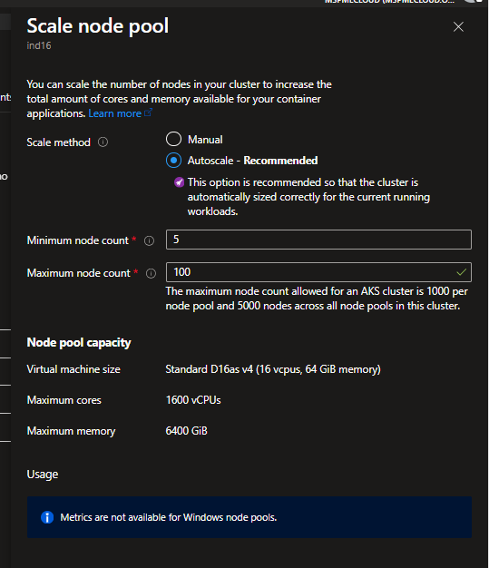Select the Autoscale radio button

pyautogui.click(x=173, y=160)
